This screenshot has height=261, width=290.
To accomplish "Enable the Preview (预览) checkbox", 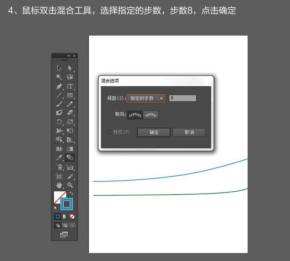I will (109, 132).
